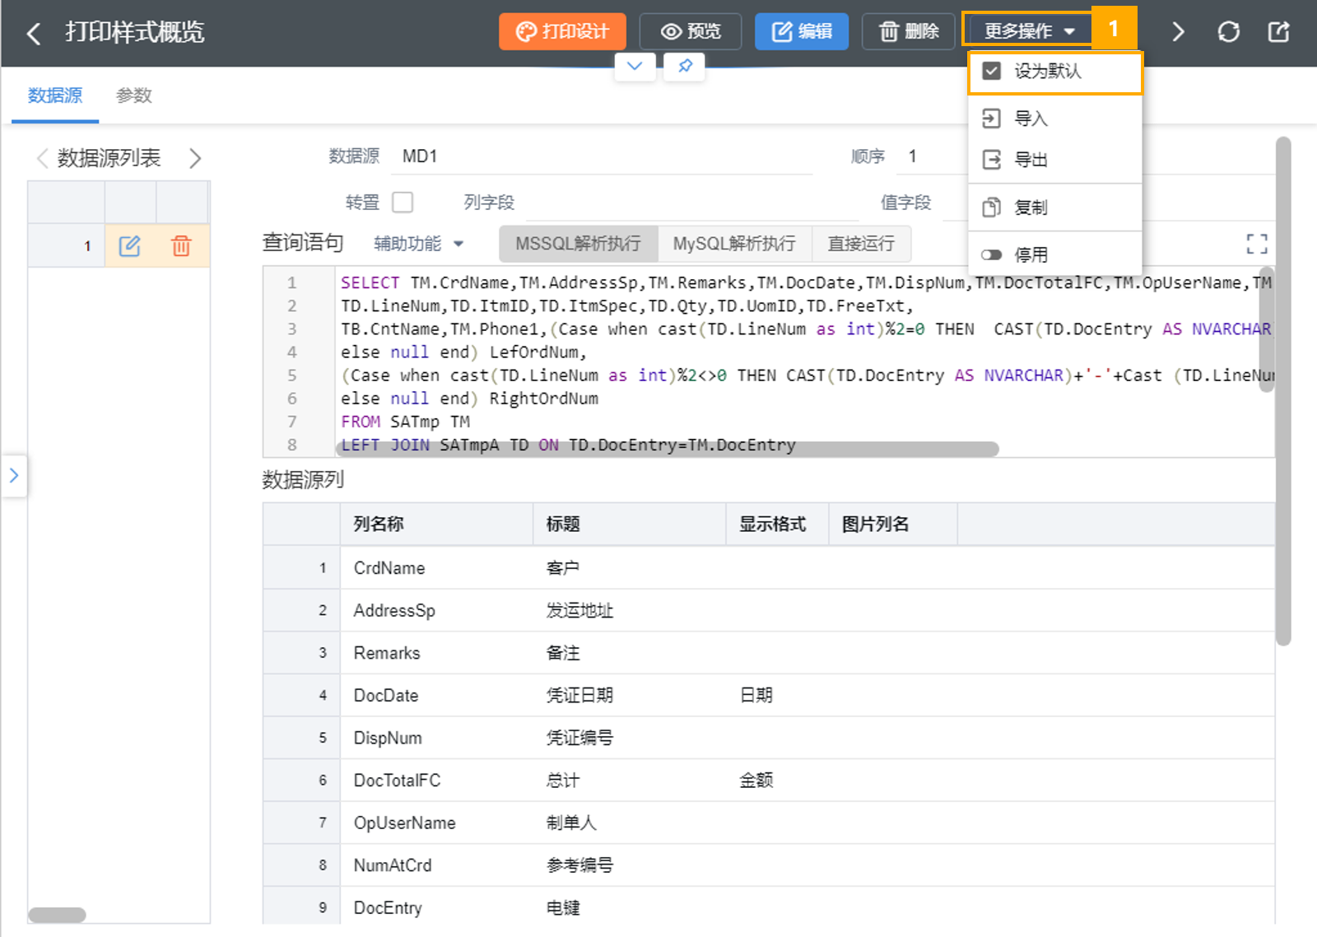Click the main page vertical scrollbar
The height and width of the screenshot is (937, 1317).
tap(1283, 391)
